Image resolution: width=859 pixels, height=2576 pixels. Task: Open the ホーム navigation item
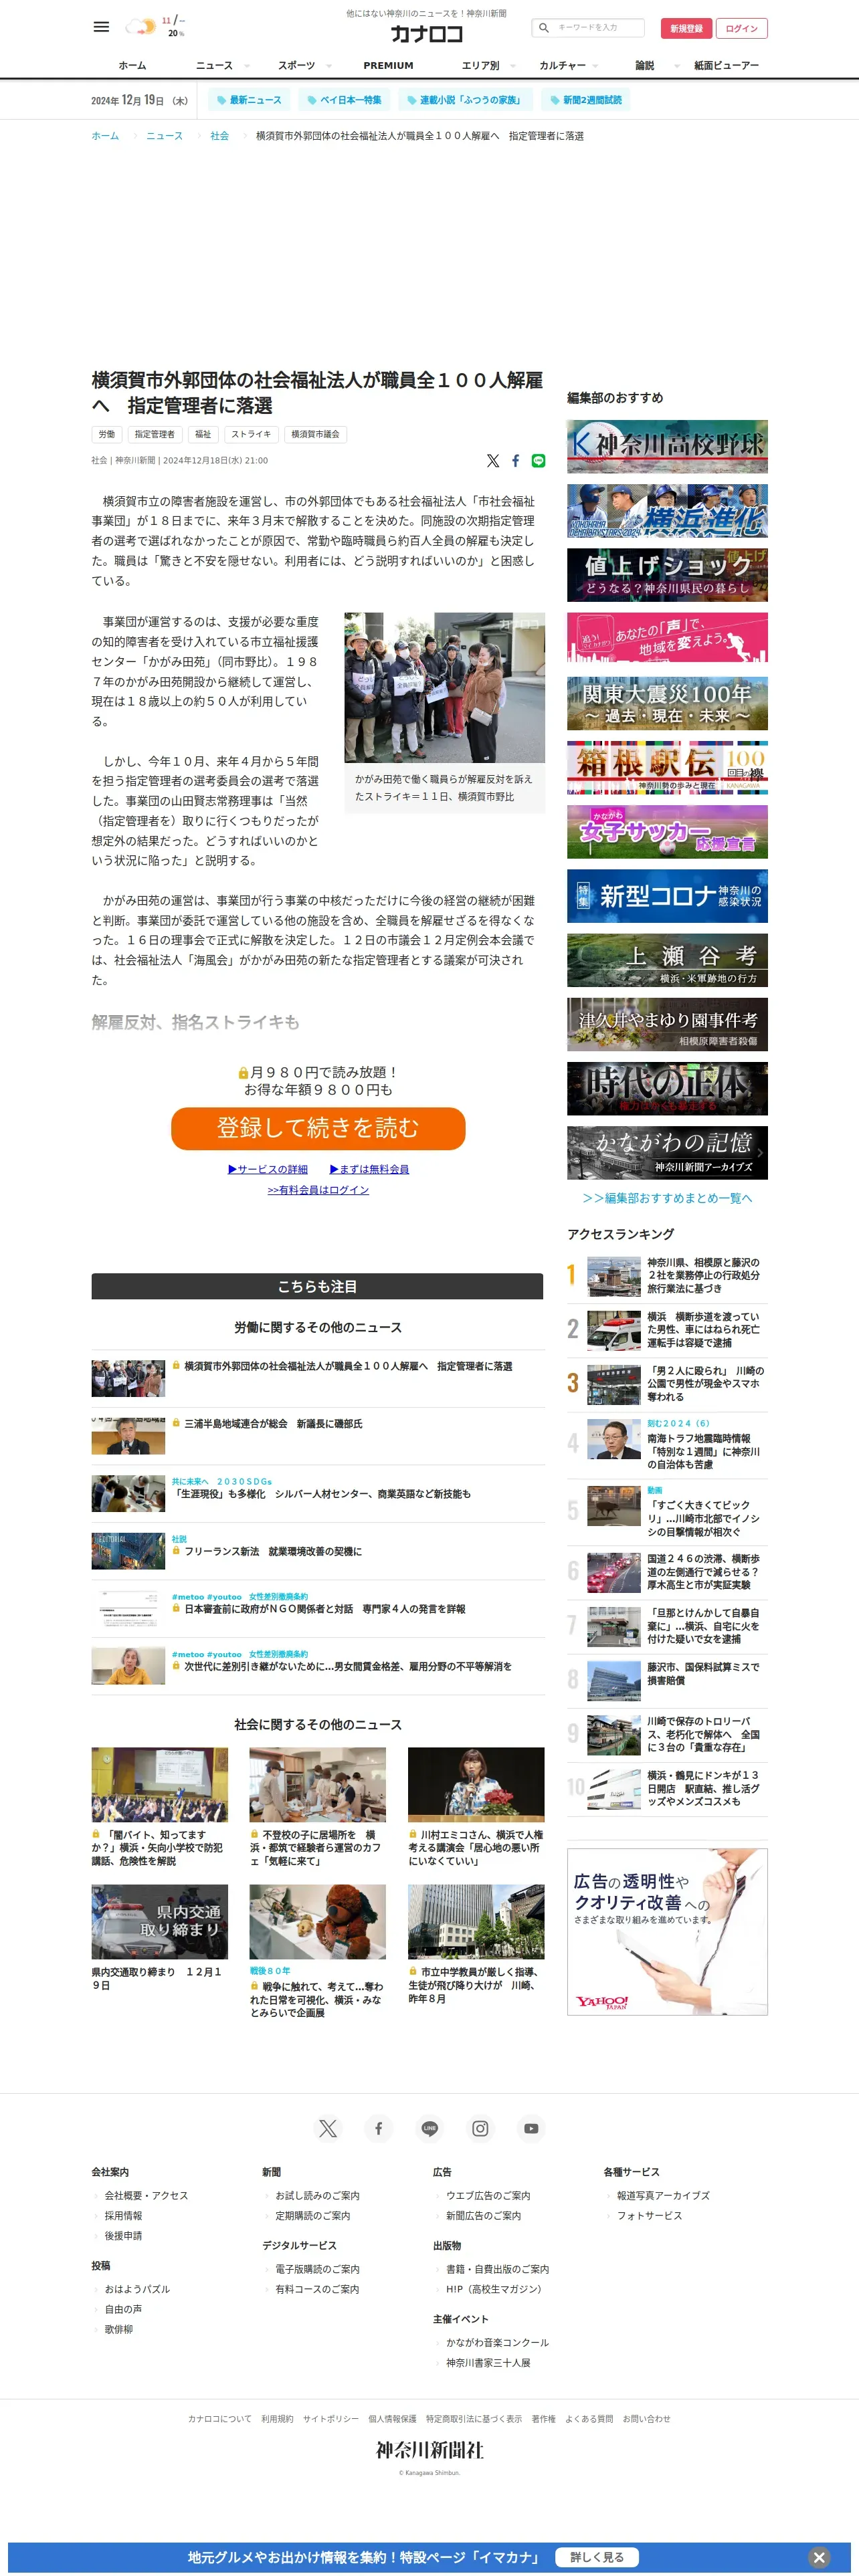pyautogui.click(x=132, y=66)
